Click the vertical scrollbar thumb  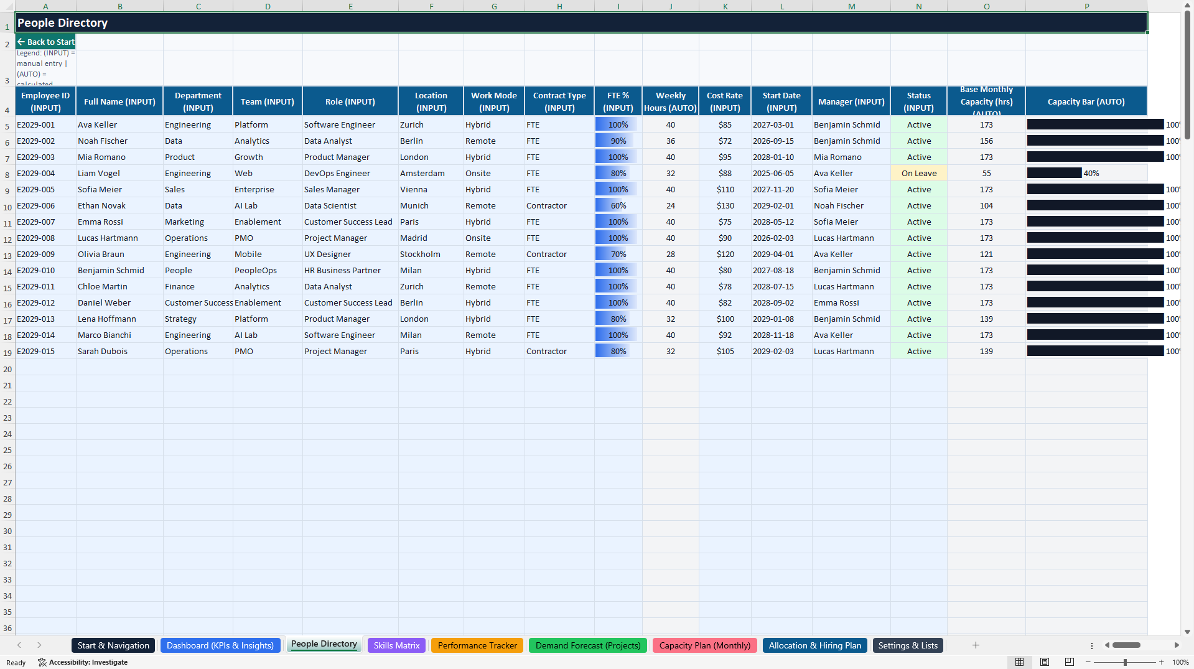[1187, 75]
